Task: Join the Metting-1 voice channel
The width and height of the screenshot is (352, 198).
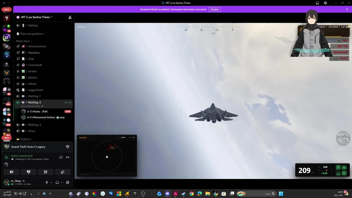Action: click(44, 96)
